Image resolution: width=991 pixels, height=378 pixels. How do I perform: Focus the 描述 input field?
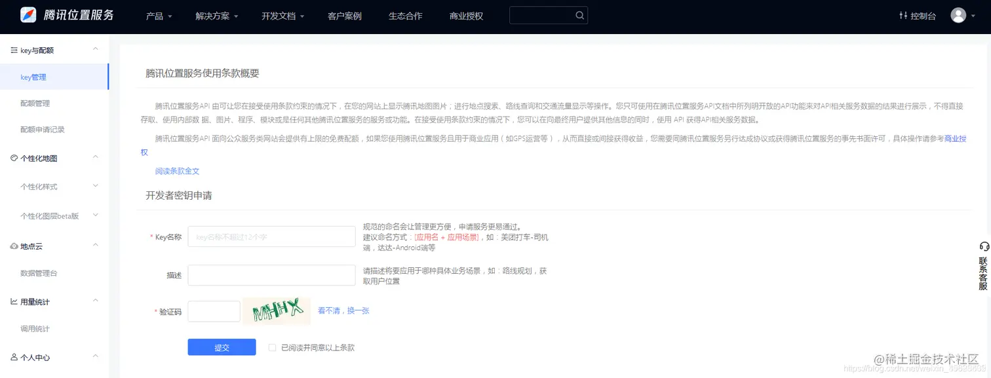pos(272,275)
